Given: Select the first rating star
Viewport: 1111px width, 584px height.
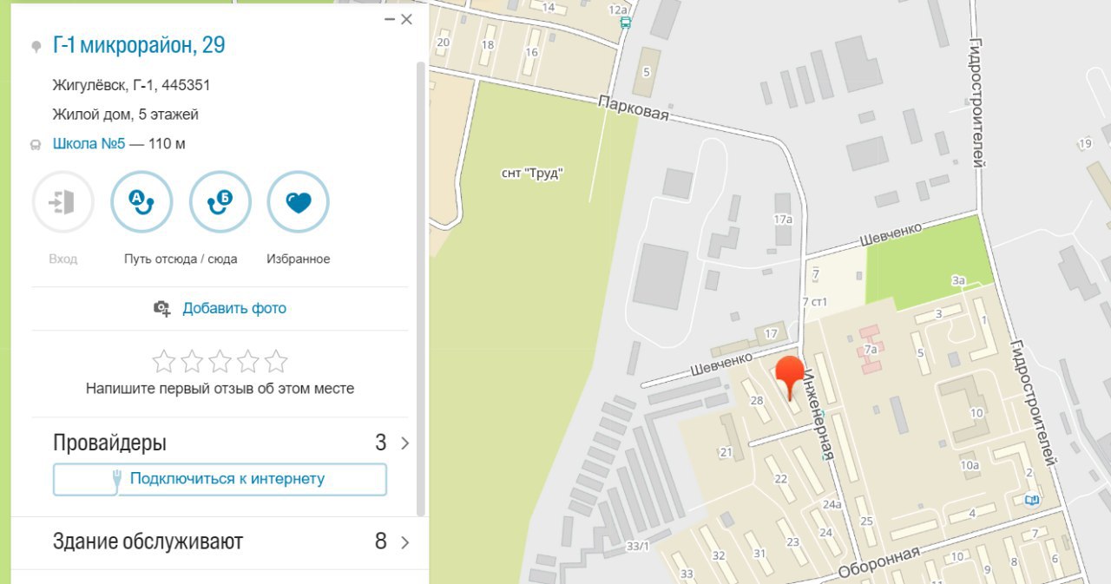Looking at the screenshot, I should [x=163, y=361].
